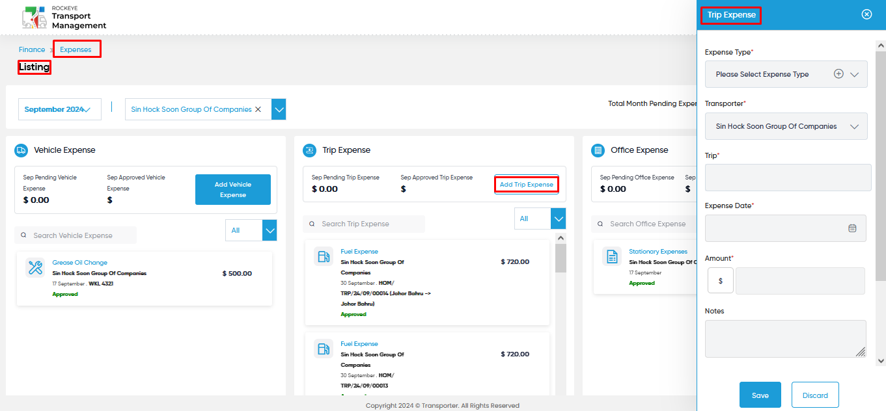Viewport: 886px width, 411px height.
Task: Click the Trip Expense panel title
Action: click(731, 15)
